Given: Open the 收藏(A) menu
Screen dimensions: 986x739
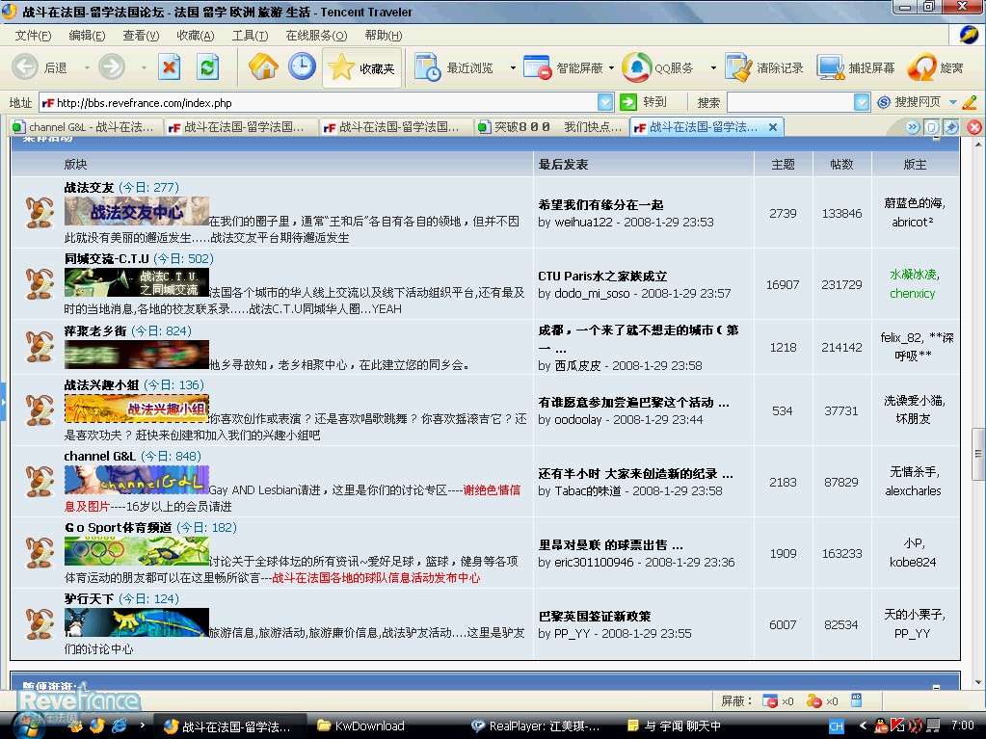Looking at the screenshot, I should click(196, 36).
